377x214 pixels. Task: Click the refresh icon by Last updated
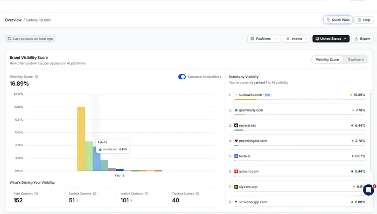pos(9,39)
